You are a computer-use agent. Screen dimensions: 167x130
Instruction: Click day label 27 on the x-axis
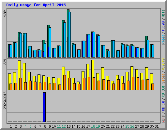point(137,126)
